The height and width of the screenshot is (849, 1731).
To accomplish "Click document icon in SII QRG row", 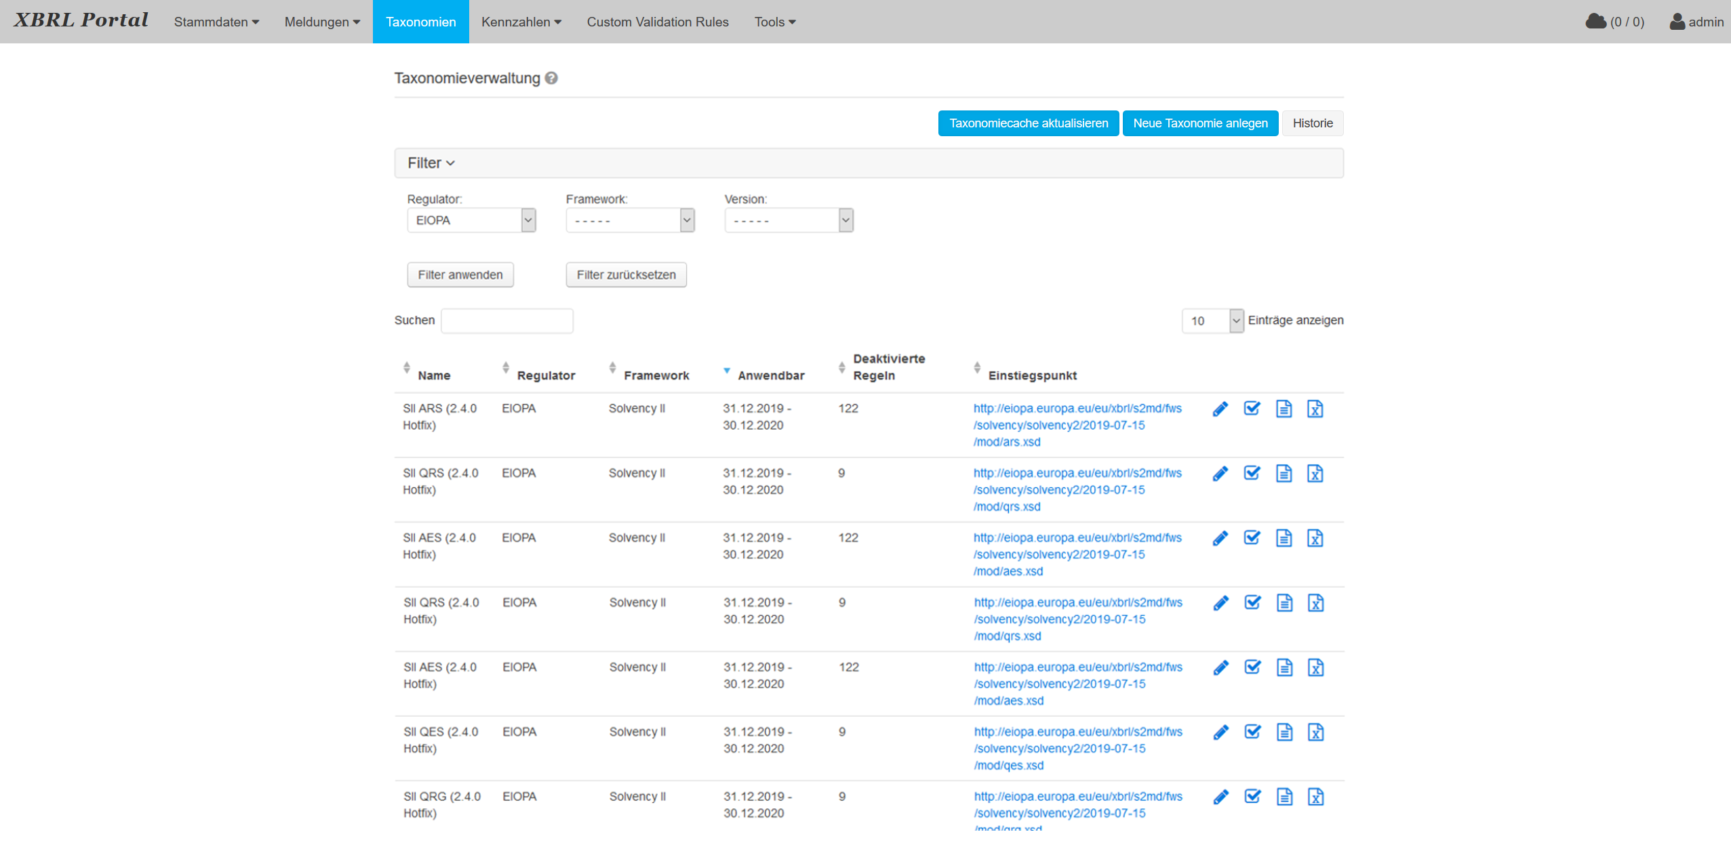I will pyautogui.click(x=1284, y=798).
